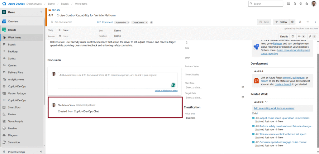Click in the Add a comment field
Viewport: 319px width, 154px height.
click(x=117, y=80)
